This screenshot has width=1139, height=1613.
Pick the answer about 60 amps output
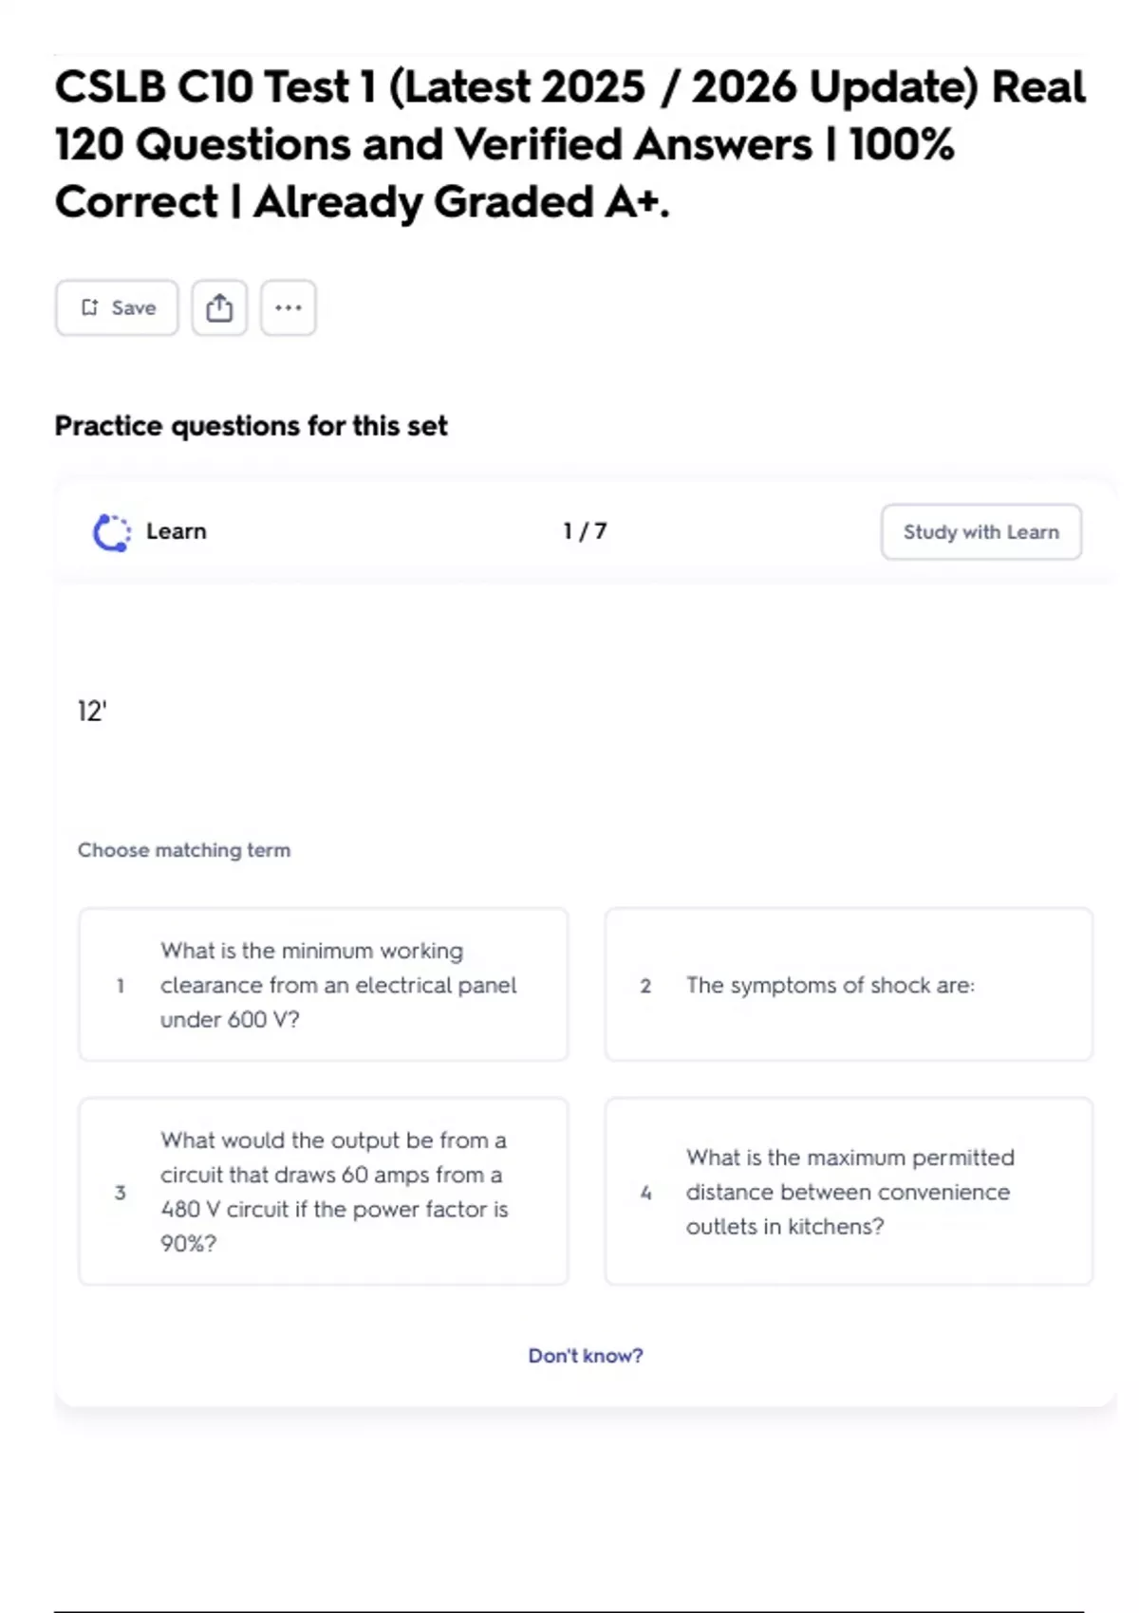(x=324, y=1192)
